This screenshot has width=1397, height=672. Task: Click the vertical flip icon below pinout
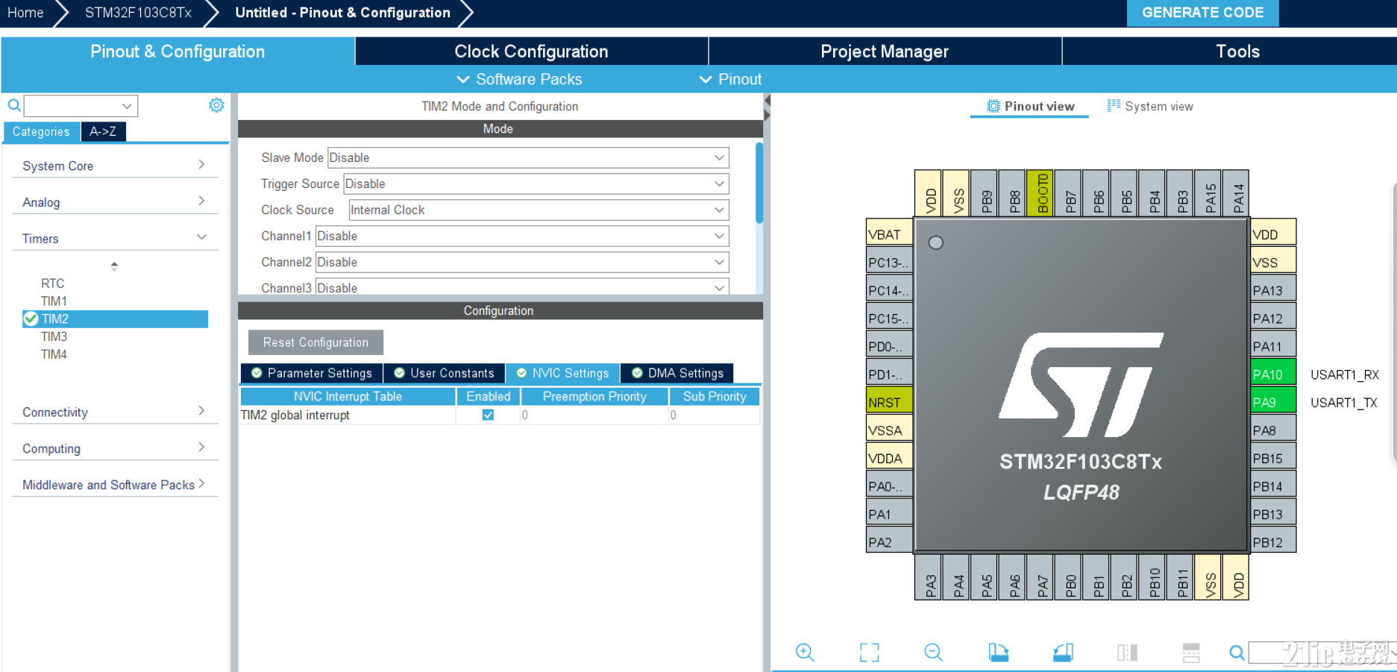(1191, 653)
